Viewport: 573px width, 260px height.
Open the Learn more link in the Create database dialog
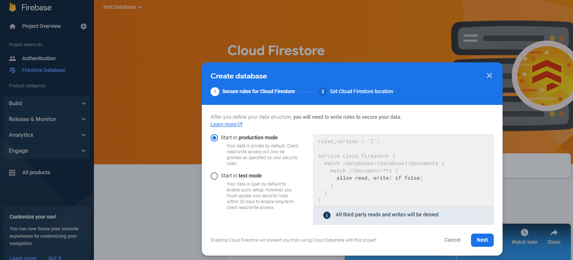(x=226, y=125)
